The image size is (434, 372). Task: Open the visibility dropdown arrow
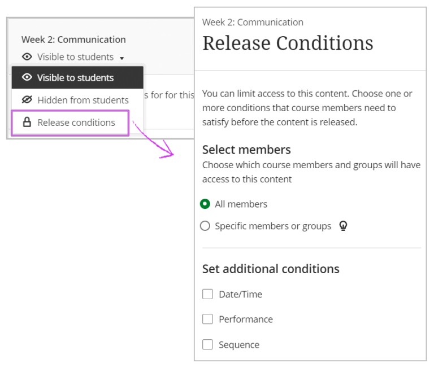(x=122, y=58)
